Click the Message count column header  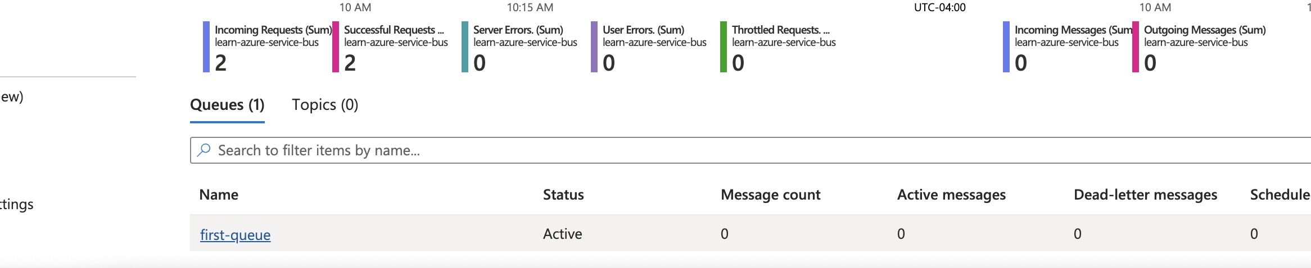(x=770, y=195)
